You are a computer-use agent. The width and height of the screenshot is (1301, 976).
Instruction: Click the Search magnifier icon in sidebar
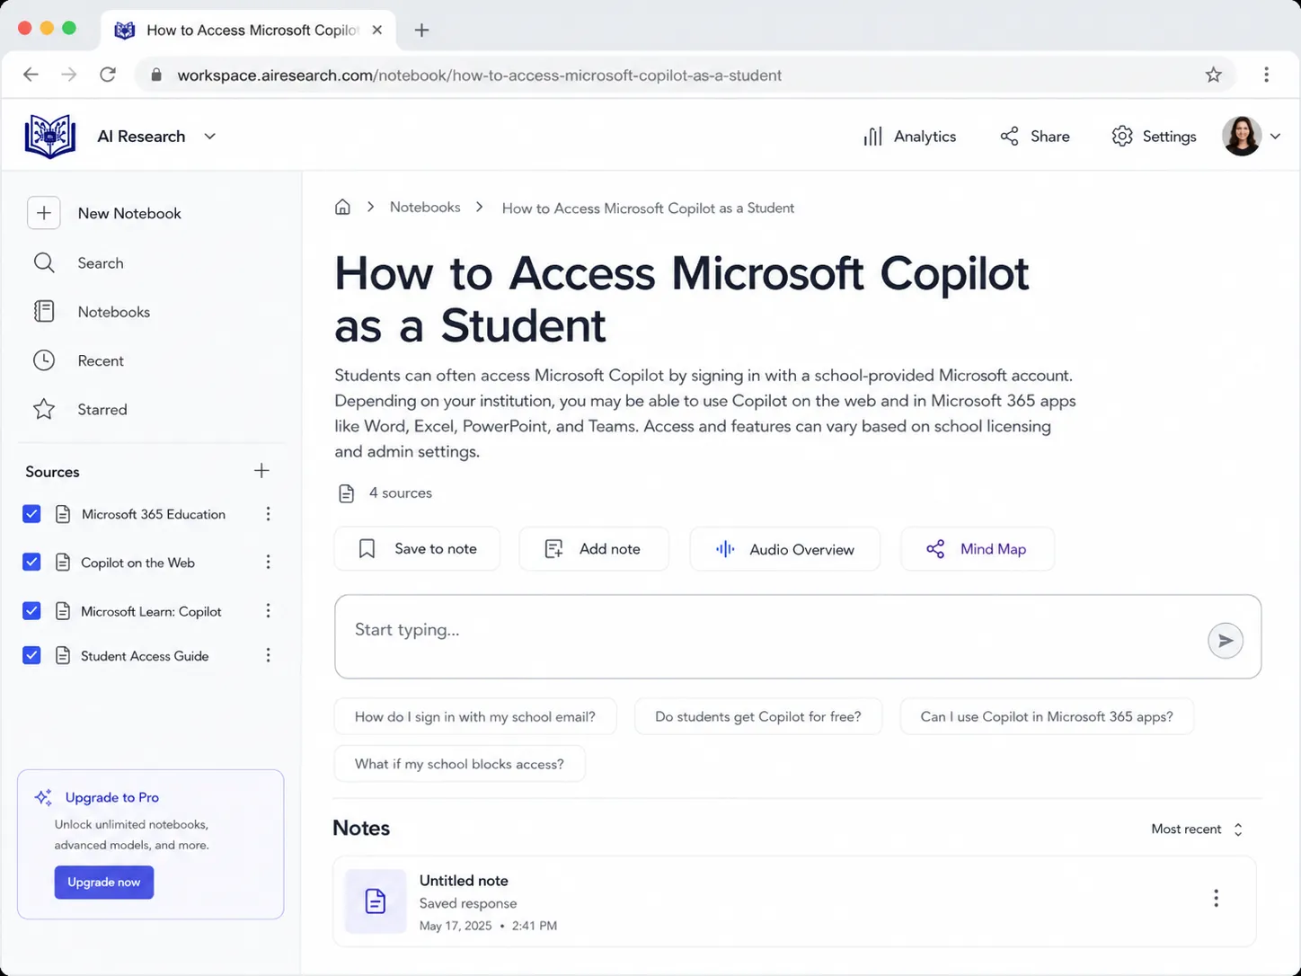pyautogui.click(x=44, y=262)
